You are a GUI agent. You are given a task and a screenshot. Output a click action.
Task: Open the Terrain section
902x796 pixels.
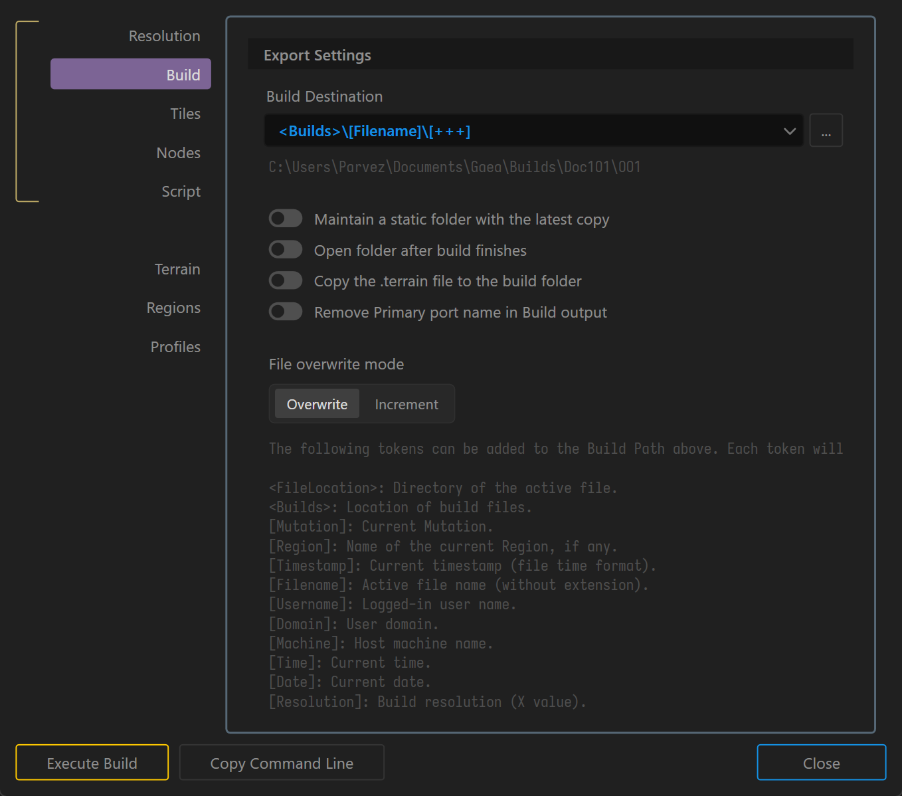coord(177,269)
